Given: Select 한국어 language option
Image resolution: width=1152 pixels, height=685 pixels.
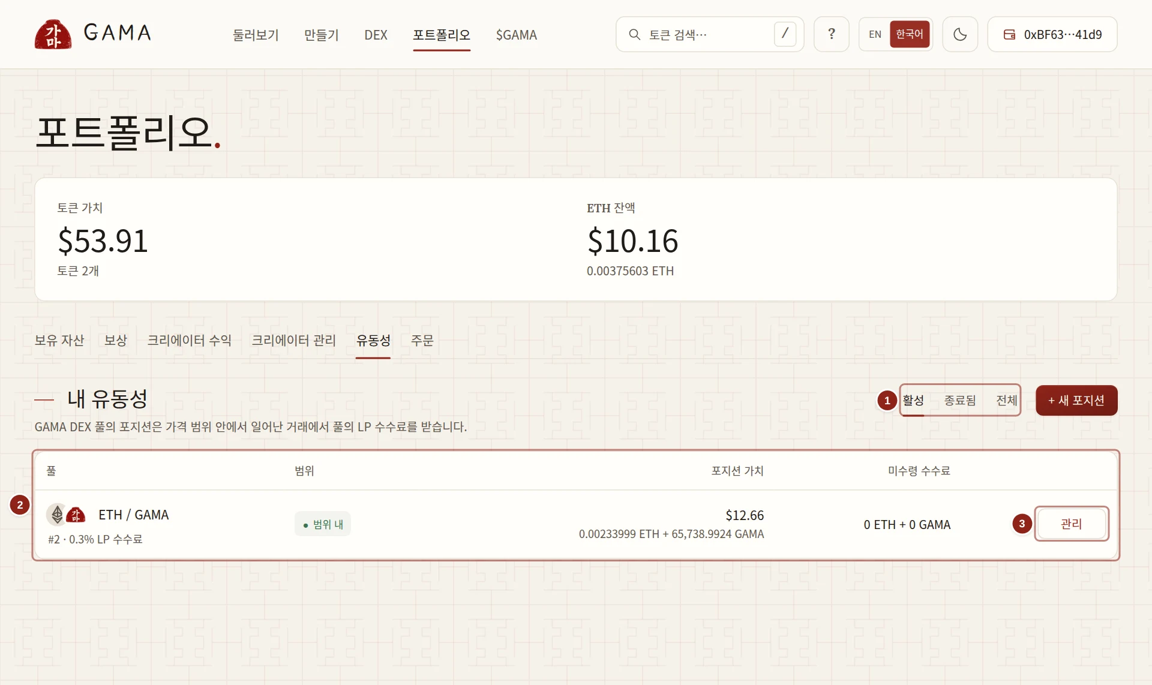Looking at the screenshot, I should point(909,34).
